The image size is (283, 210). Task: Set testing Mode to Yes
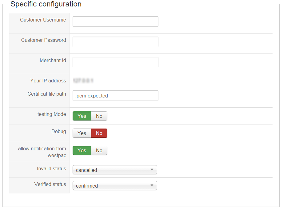coord(82,116)
